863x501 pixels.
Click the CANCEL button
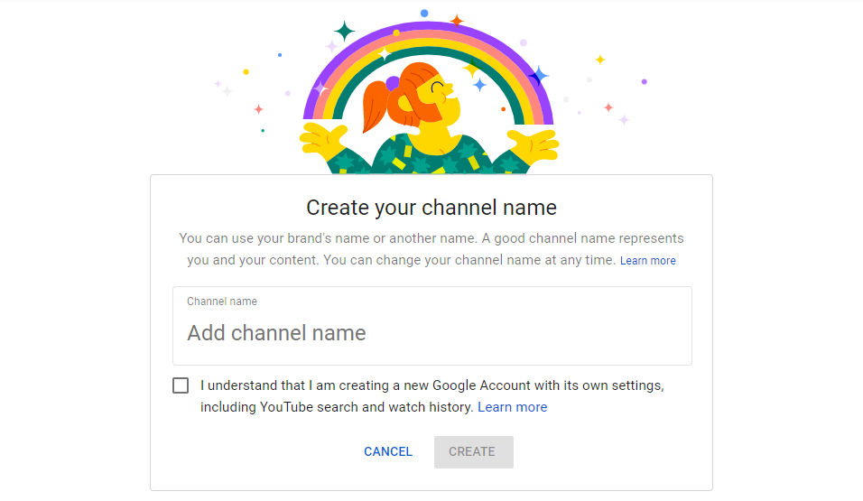click(388, 452)
